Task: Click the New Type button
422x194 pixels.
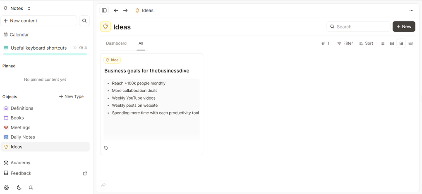Action: tap(71, 96)
